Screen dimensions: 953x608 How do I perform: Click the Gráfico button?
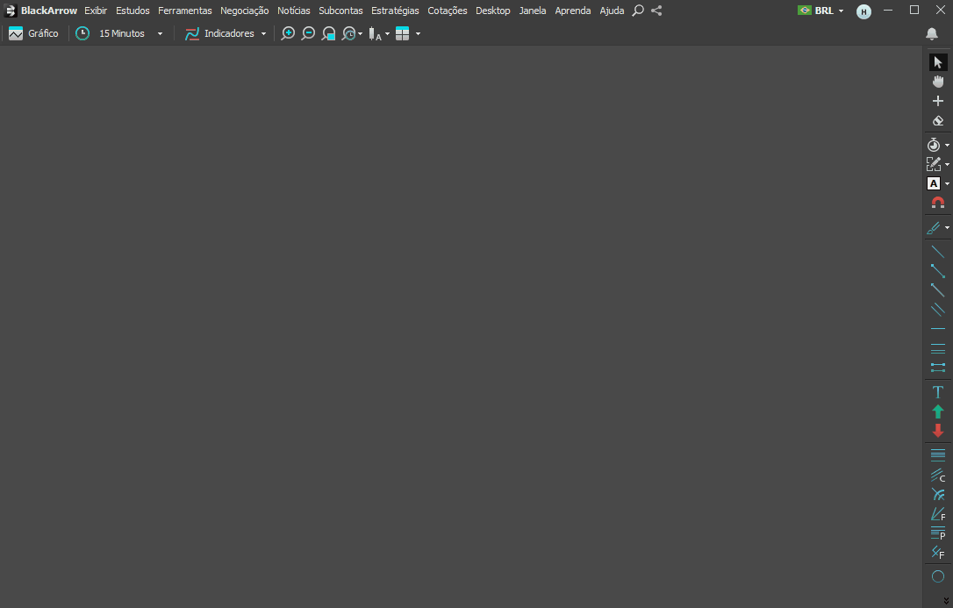pyautogui.click(x=33, y=33)
